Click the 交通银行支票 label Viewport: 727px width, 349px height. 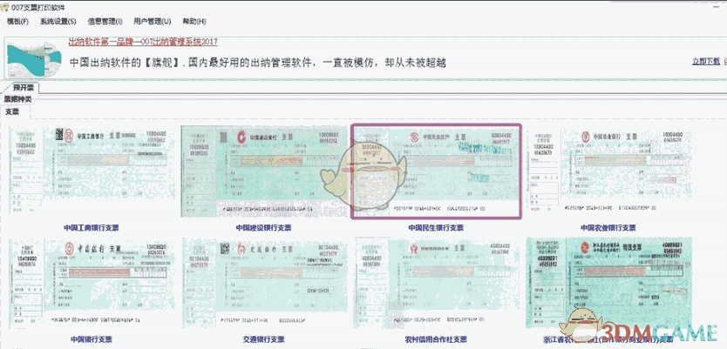[x=263, y=339]
